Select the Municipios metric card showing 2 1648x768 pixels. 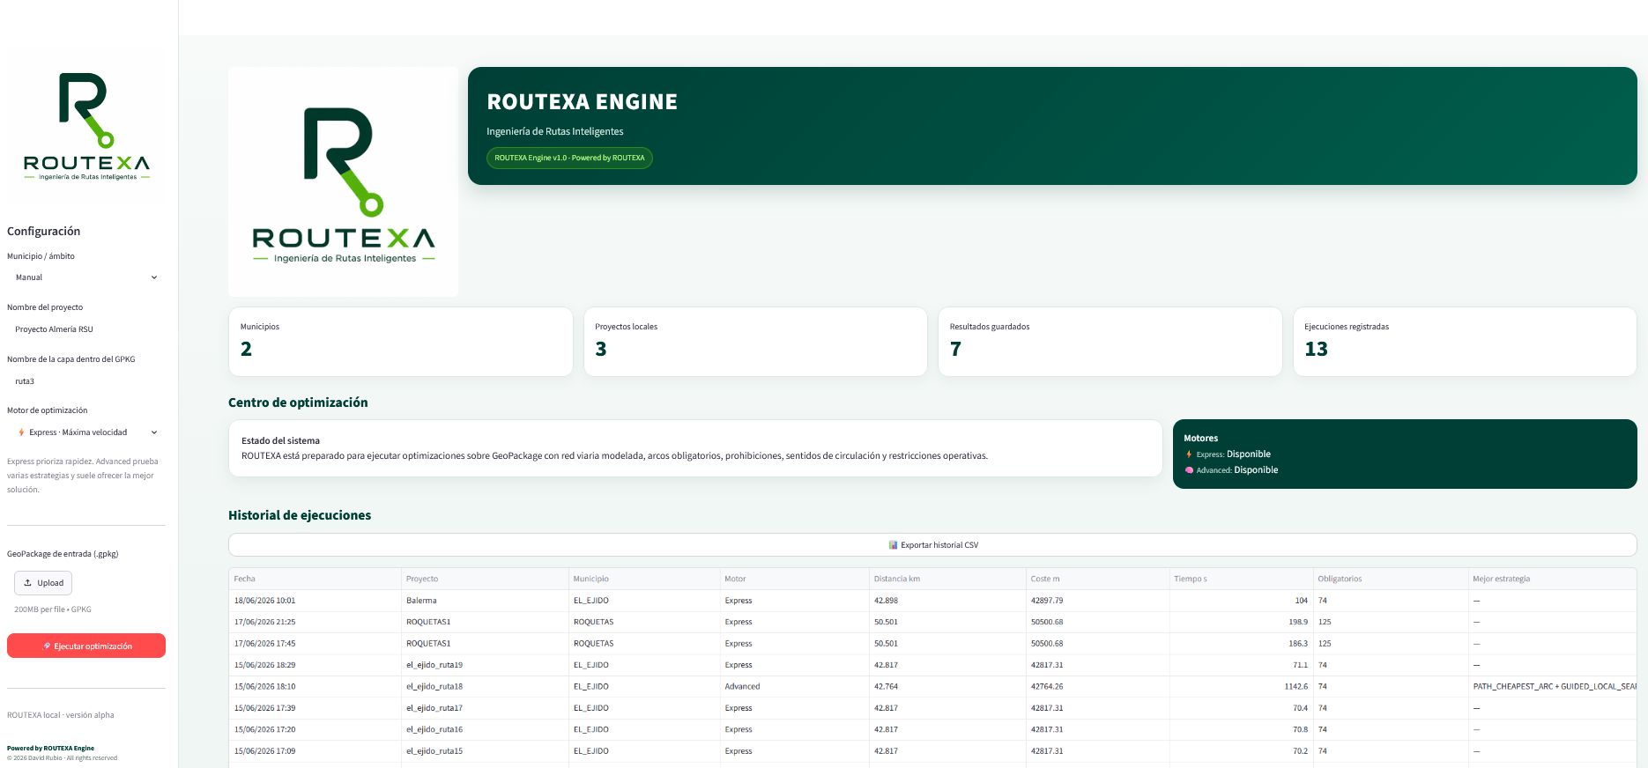400,342
